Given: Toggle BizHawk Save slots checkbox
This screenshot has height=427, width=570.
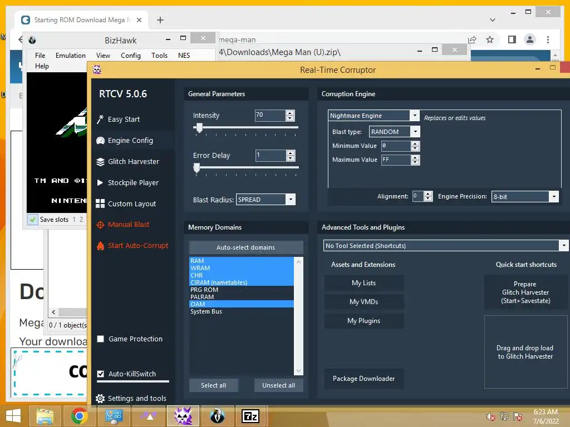Looking at the screenshot, I should 32,219.
